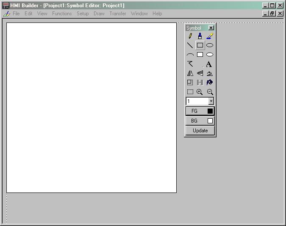This screenshot has height=226, width=286.
Task: Click the paint bucket fill icon
Action: pos(210,83)
